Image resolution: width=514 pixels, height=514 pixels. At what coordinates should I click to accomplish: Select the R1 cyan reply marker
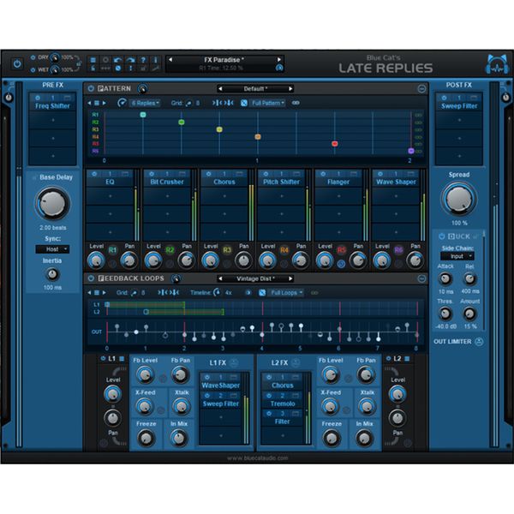coord(143,115)
